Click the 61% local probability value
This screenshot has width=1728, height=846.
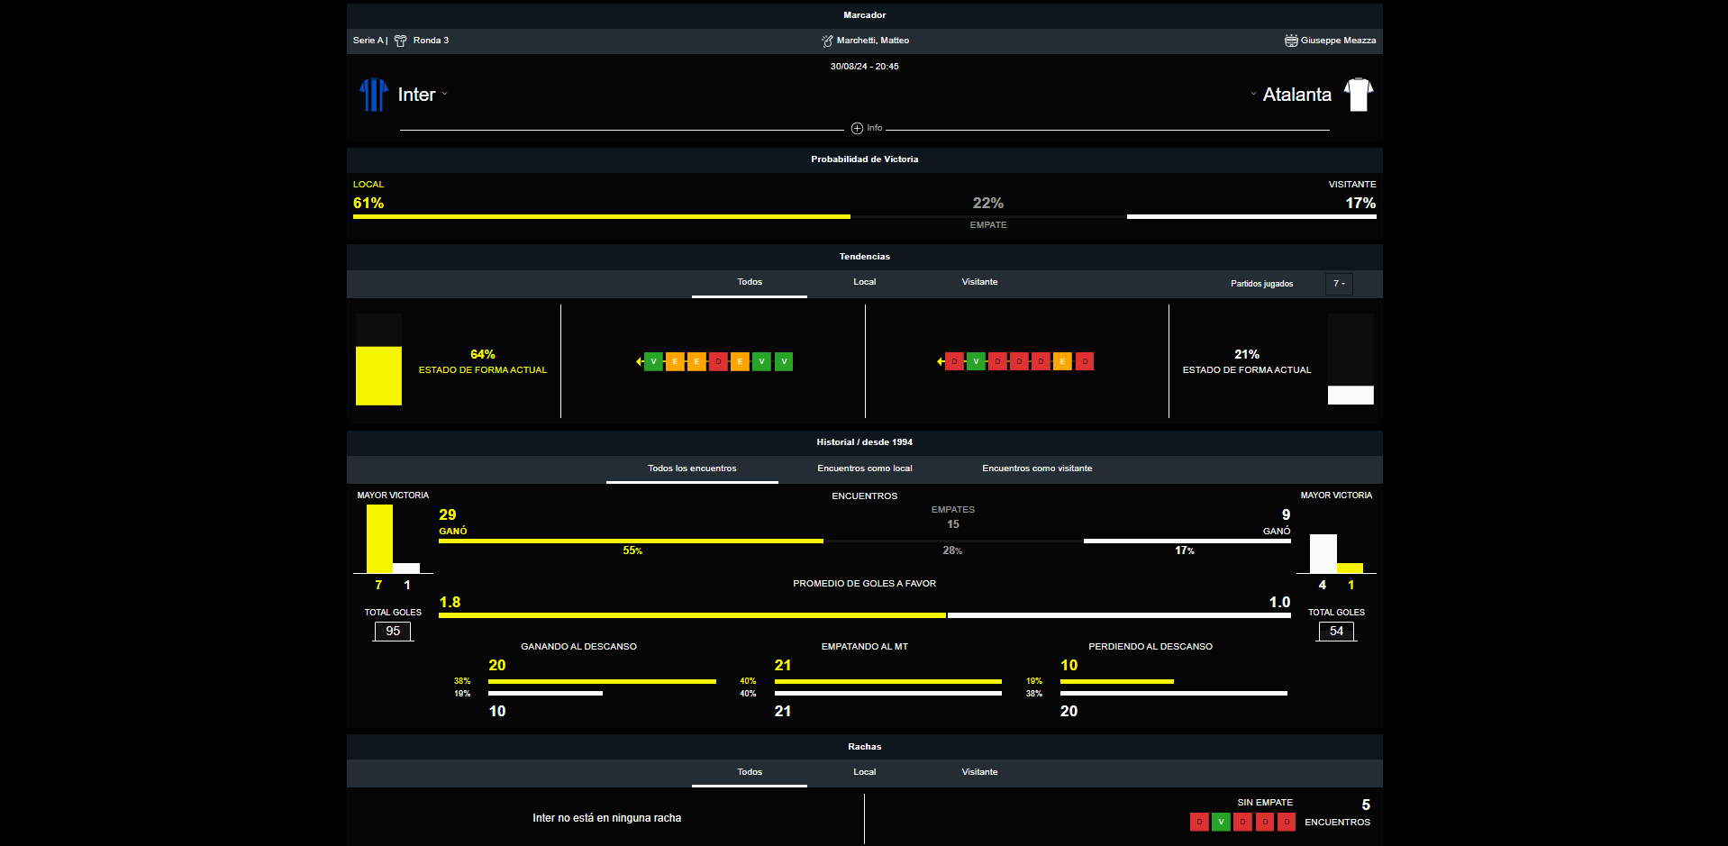[x=368, y=204]
